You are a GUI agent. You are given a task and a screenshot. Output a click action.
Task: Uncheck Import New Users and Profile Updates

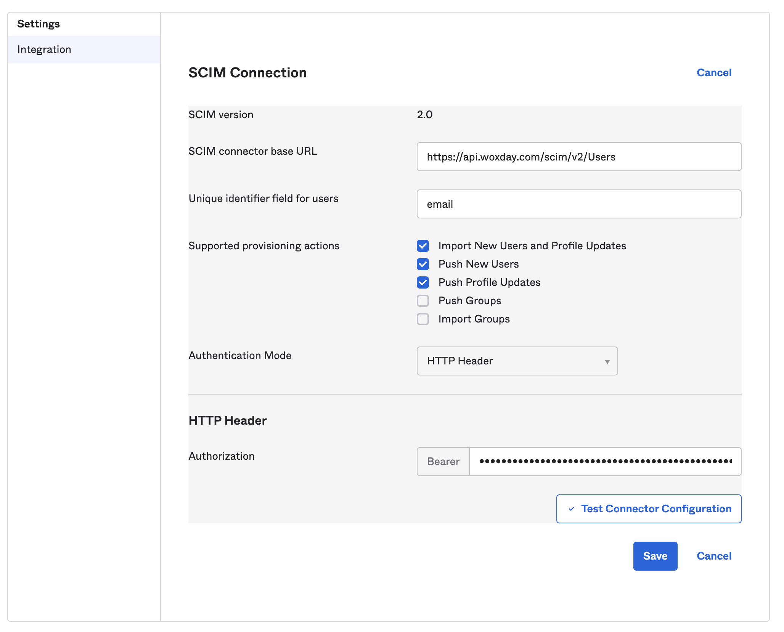423,246
